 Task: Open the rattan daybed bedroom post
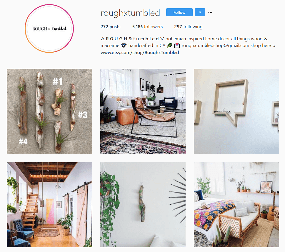coord(236,205)
